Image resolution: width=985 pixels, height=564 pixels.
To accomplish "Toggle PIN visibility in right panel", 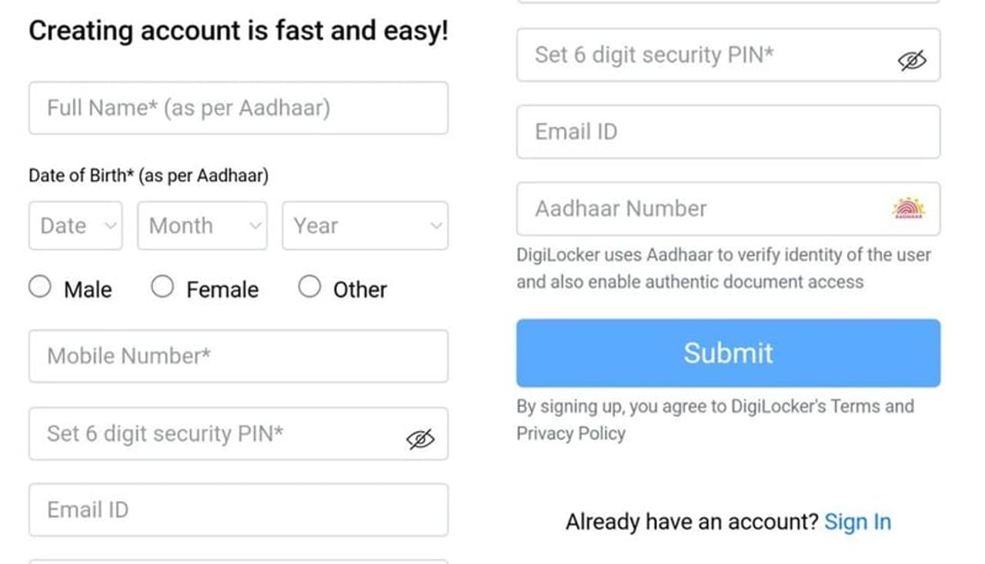I will point(912,60).
